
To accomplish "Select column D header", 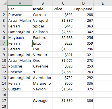I will (83, 3).
